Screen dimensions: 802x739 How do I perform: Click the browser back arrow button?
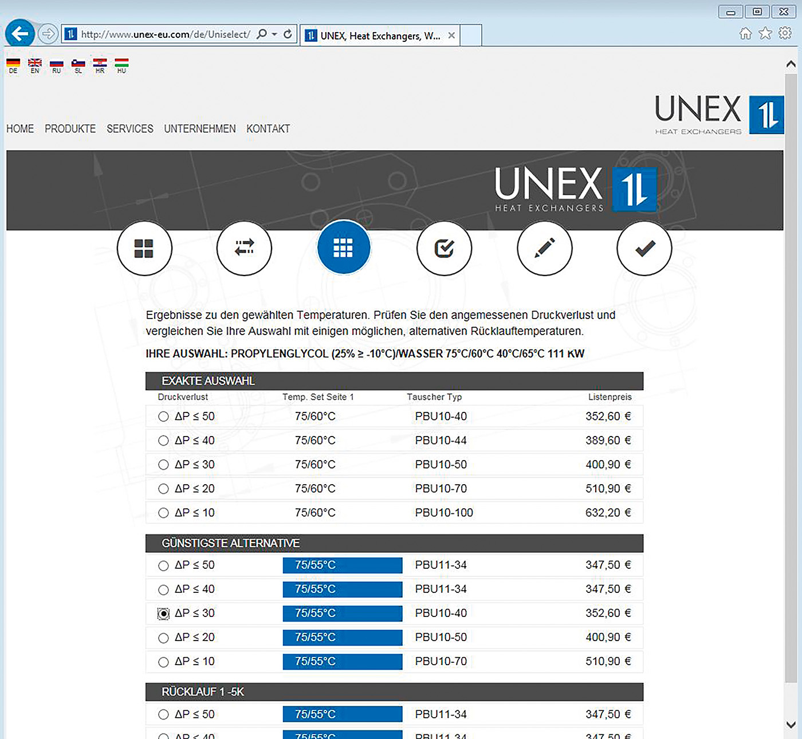[20, 34]
